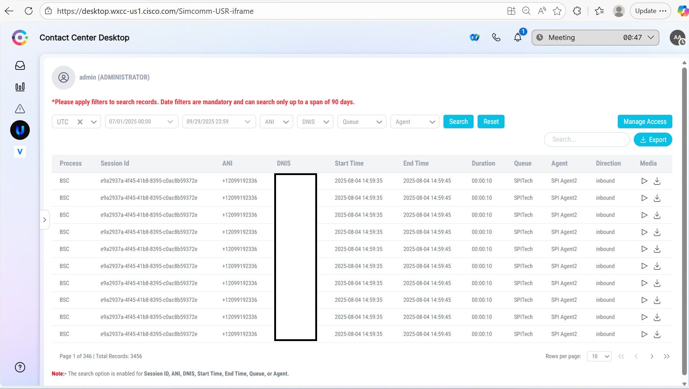Click the Manage Access button
Screen dimensions: 689x389
click(645, 122)
